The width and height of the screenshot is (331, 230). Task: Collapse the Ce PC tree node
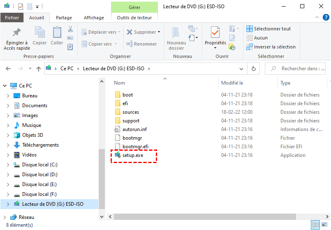(x=5, y=86)
